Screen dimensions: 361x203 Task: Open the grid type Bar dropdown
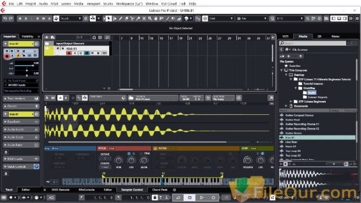(252, 18)
